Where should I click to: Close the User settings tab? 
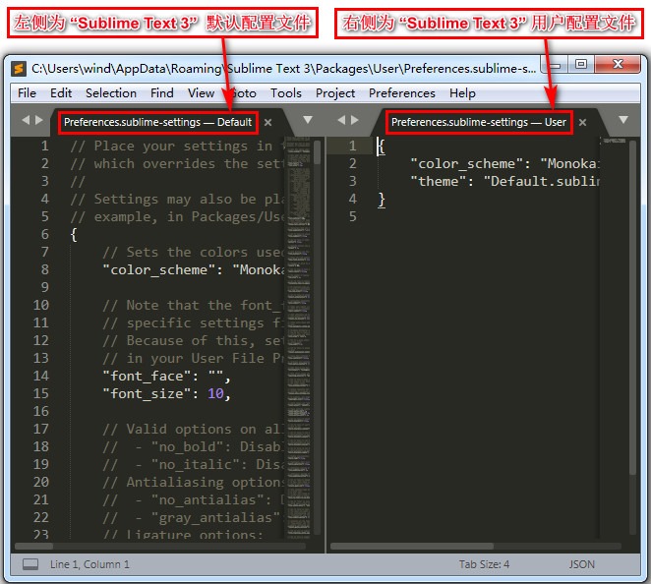point(582,123)
